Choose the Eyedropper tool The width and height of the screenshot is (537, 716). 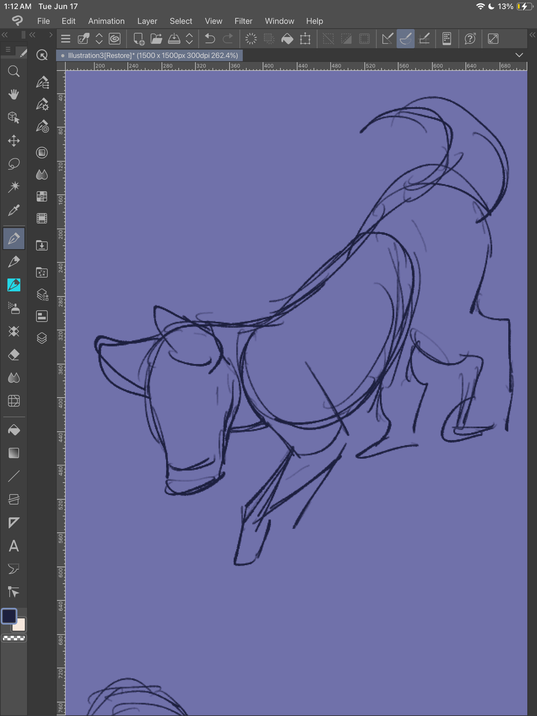[x=14, y=210]
